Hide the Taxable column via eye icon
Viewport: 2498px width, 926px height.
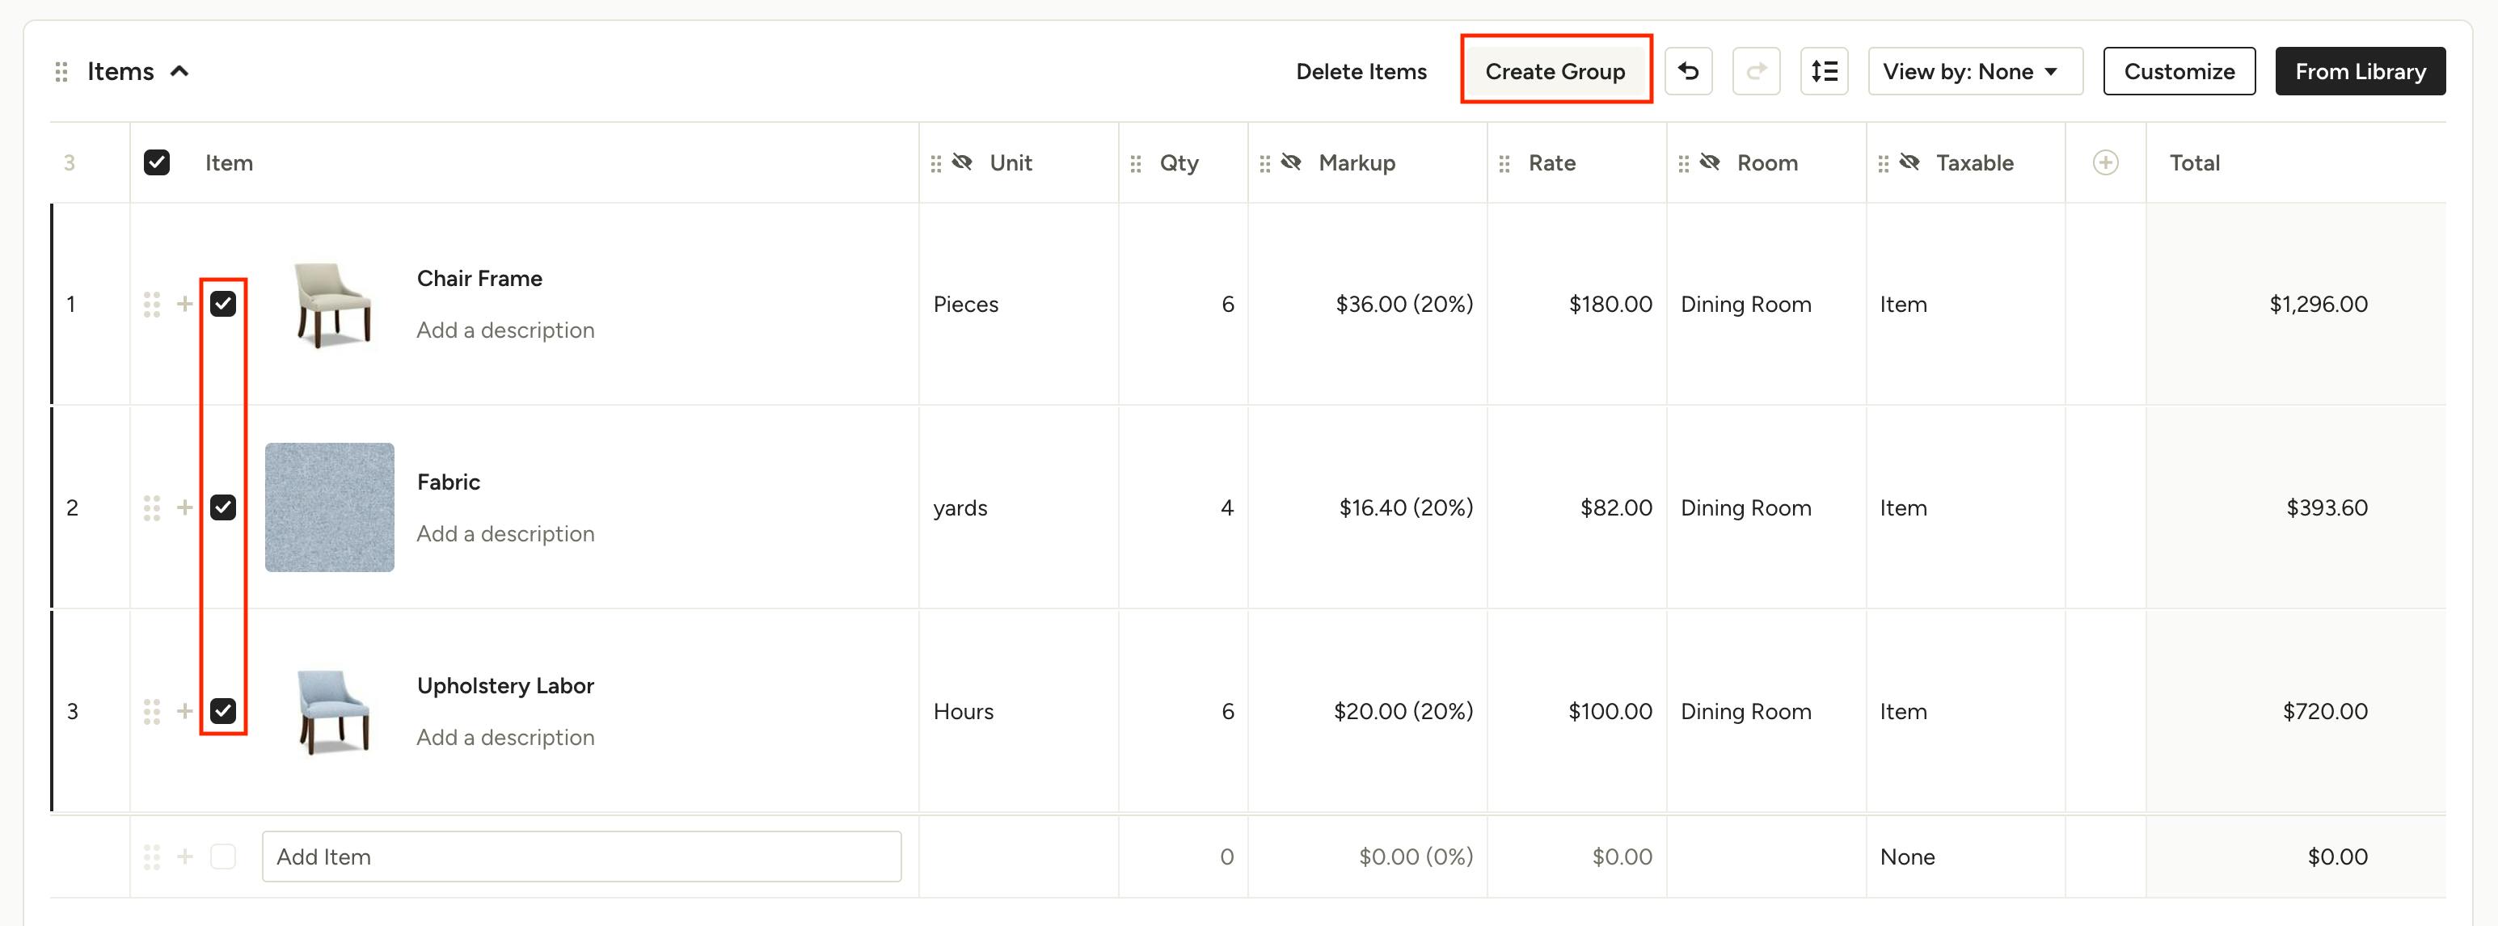1909,162
